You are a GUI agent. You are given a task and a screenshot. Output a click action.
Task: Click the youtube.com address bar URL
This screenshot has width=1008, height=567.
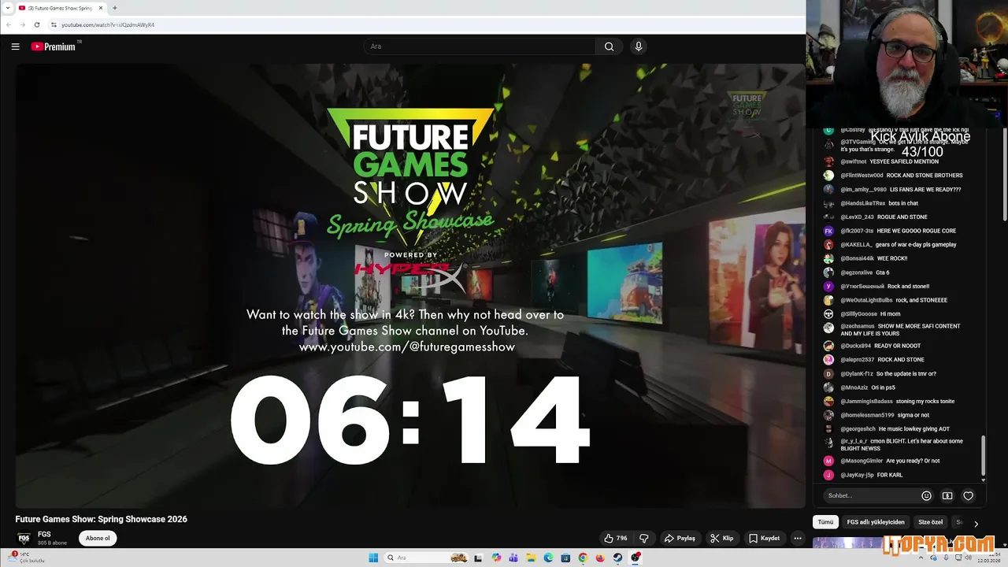coord(108,24)
